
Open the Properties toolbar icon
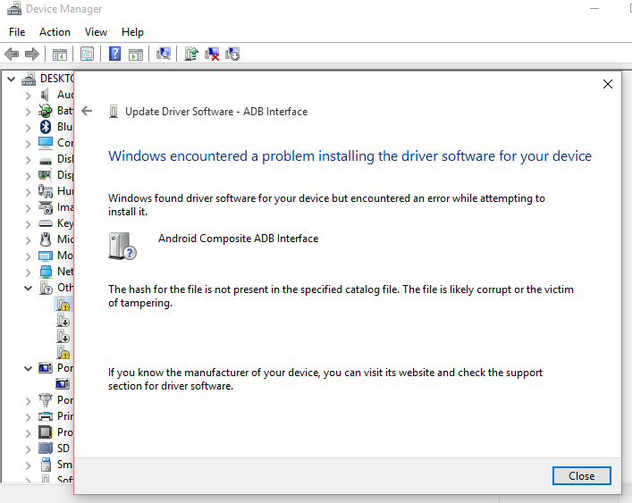tap(87, 54)
